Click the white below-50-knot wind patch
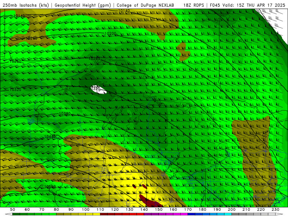Image resolution: width=288 pixels, height=216 pixels. point(99,90)
